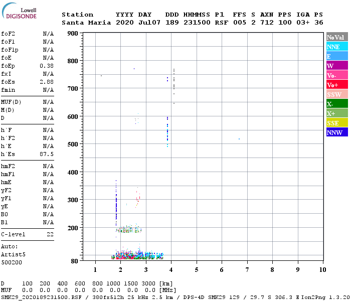Viewport: 351px width, 301px height.
Task: Click the MUF(D) parameter label
Action: pos(11,102)
